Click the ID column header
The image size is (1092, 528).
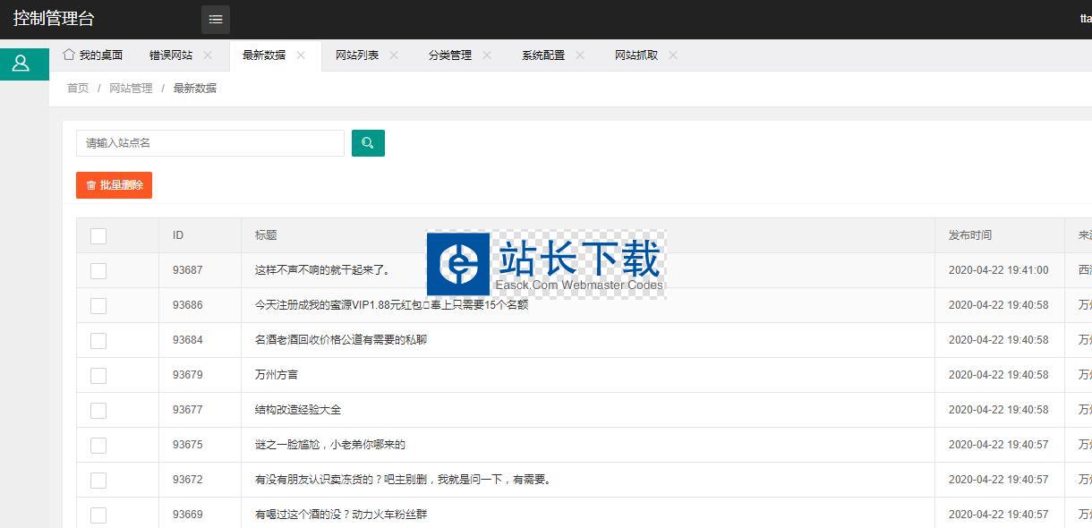coord(178,235)
